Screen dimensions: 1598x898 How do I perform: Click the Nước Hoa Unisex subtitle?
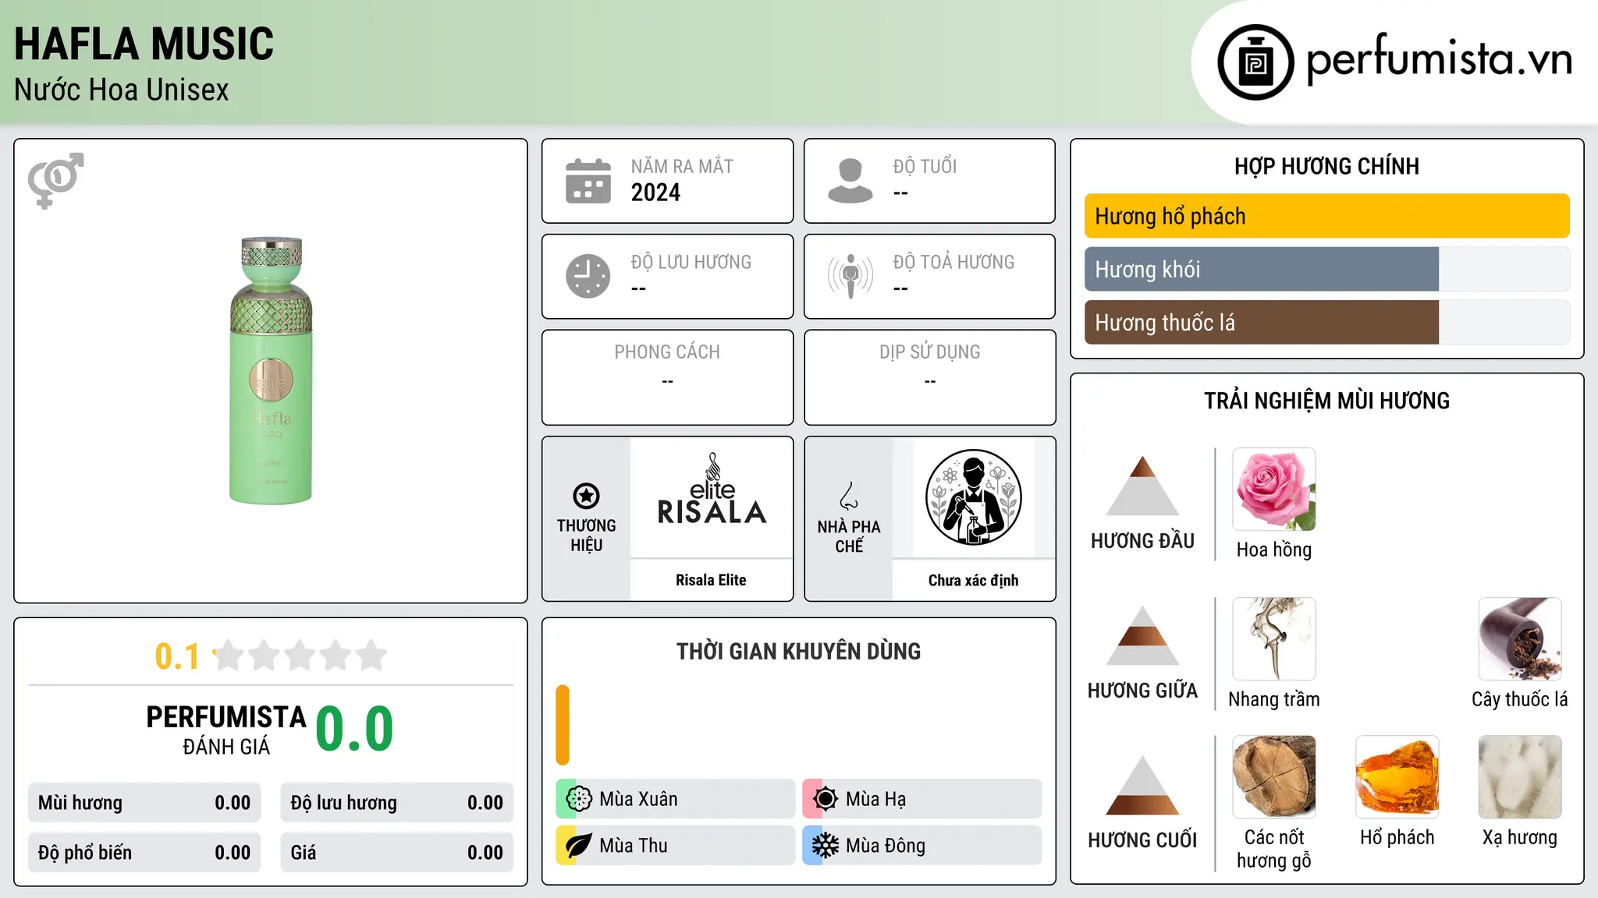[x=122, y=90]
